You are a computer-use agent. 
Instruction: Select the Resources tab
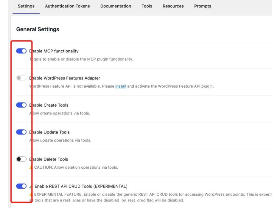tap(173, 6)
